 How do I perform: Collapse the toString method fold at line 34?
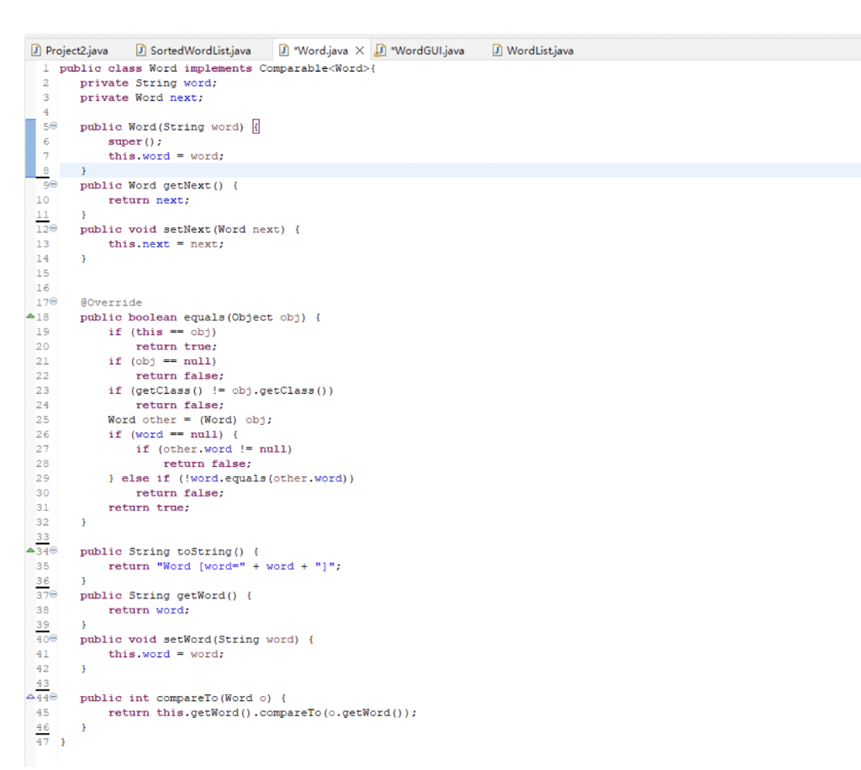[x=53, y=550]
